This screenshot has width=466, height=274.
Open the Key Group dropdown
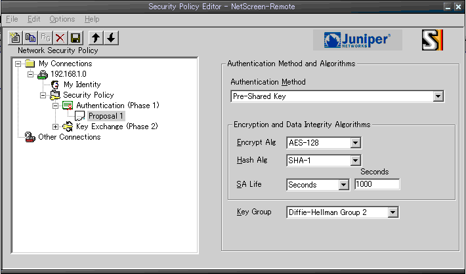(393, 212)
